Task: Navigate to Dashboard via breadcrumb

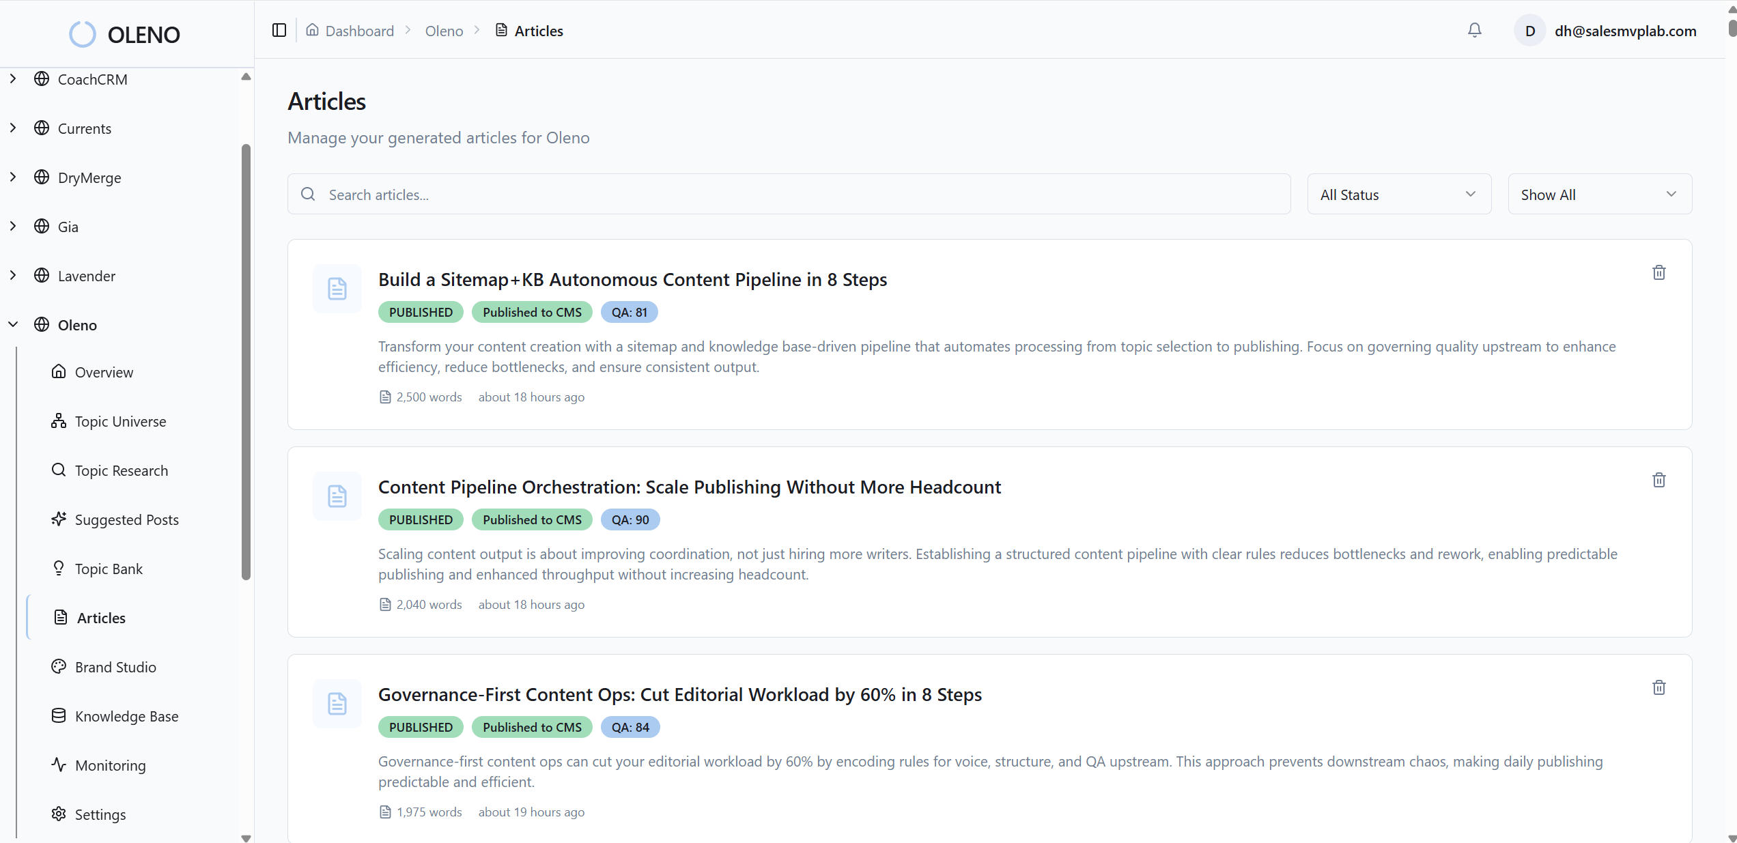Action: 359,31
